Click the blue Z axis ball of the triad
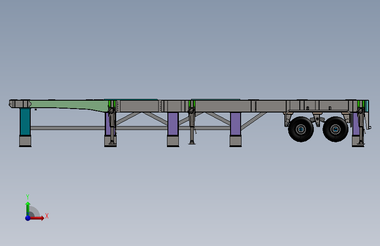 (28, 218)
